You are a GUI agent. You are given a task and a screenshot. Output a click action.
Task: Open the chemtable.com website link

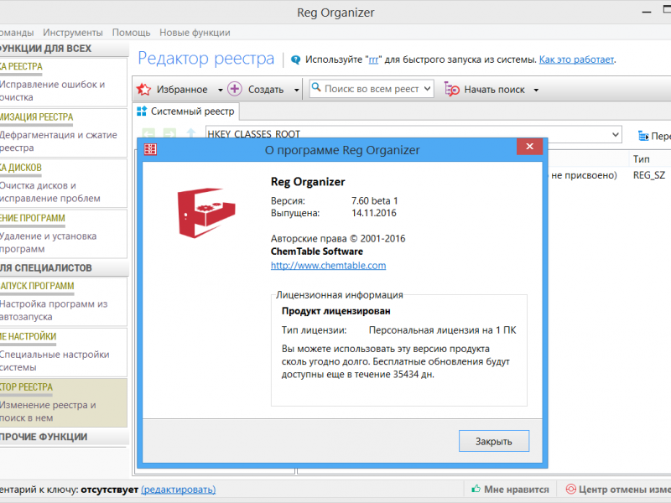click(328, 265)
